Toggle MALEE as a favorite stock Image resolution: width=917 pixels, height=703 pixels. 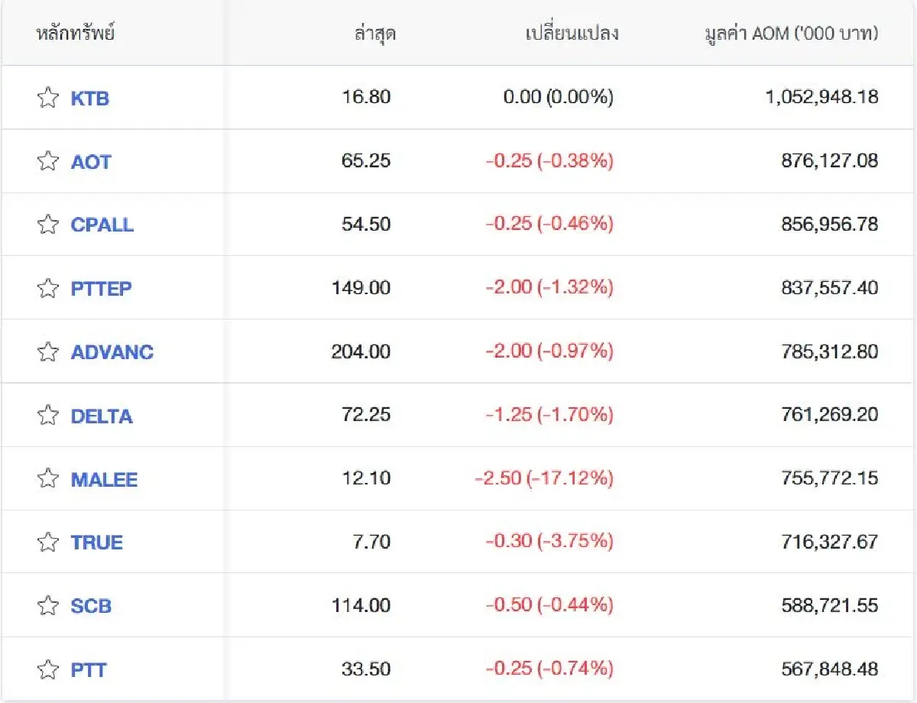click(47, 478)
